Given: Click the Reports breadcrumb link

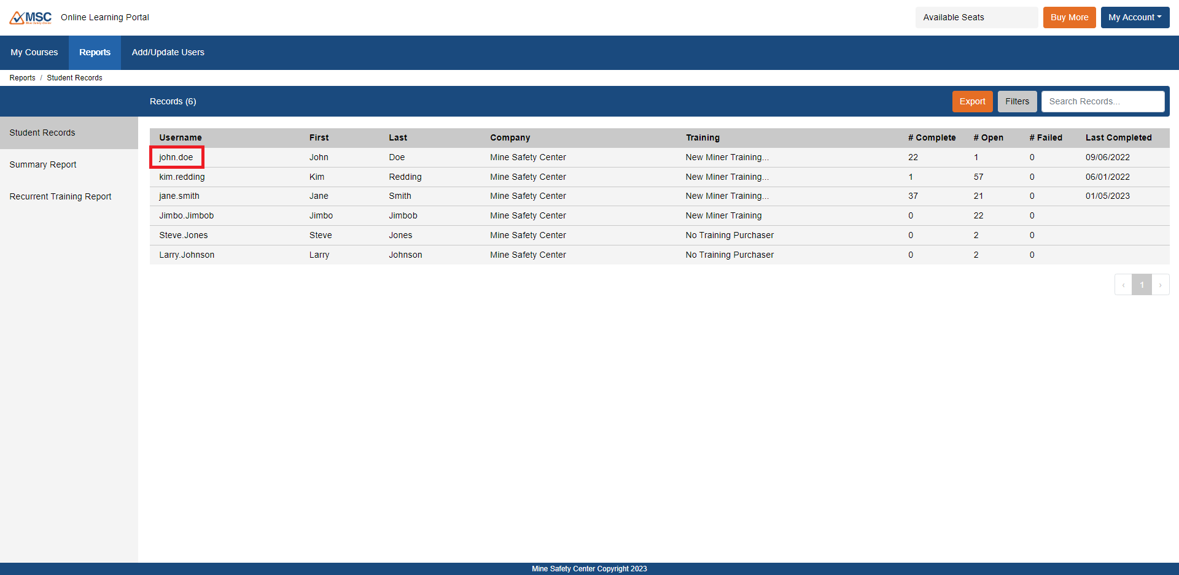Looking at the screenshot, I should click(22, 78).
